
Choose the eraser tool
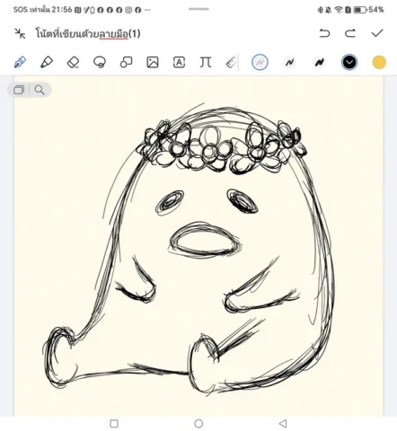[73, 62]
